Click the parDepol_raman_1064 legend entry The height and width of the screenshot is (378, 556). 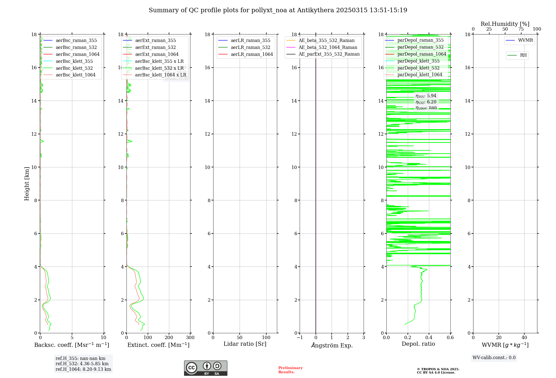click(x=416, y=54)
